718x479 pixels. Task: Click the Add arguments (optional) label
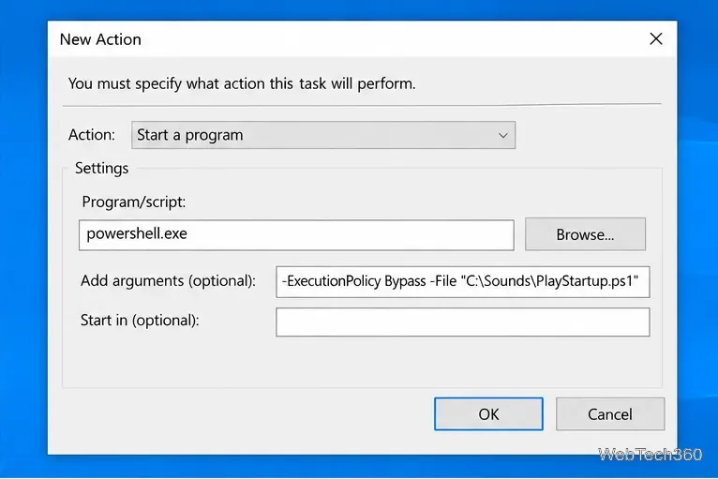pyautogui.click(x=168, y=280)
